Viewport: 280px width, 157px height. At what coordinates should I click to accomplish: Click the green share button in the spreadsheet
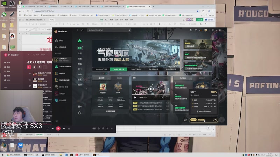coord(199,20)
